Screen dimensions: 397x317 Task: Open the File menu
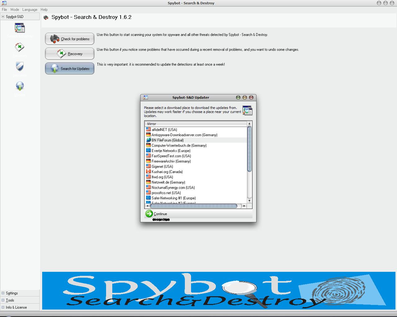(4, 10)
